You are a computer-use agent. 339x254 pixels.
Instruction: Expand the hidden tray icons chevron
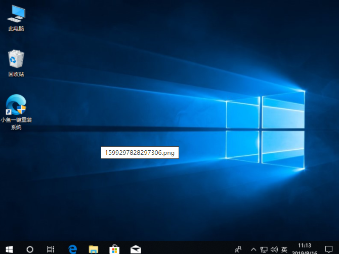[252, 249]
